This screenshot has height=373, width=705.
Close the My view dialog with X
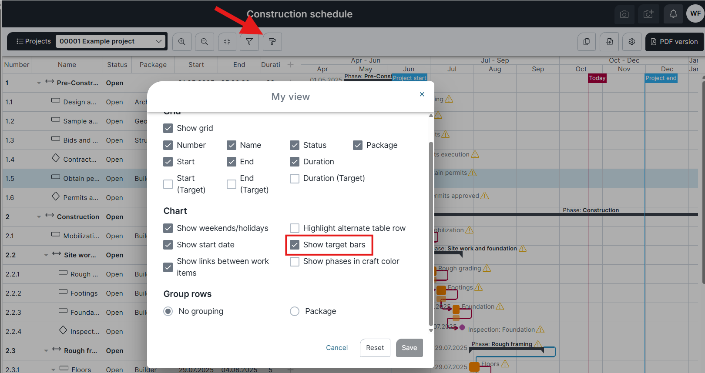tap(422, 94)
